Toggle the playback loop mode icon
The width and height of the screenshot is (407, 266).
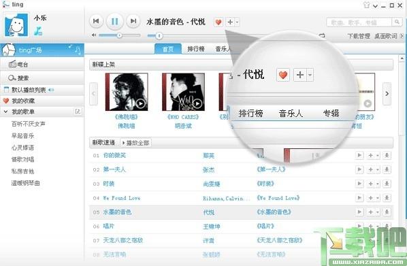323,35
